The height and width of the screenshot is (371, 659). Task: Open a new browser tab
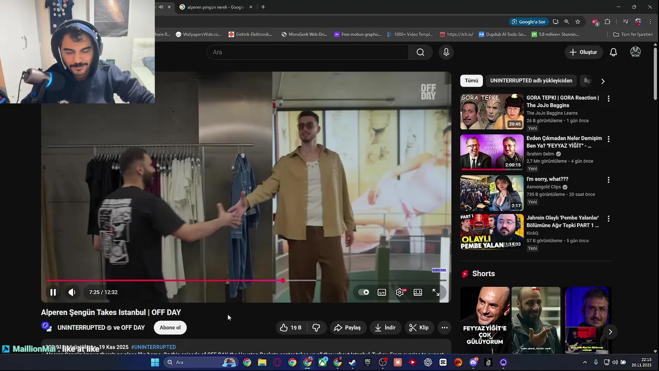tap(263, 7)
